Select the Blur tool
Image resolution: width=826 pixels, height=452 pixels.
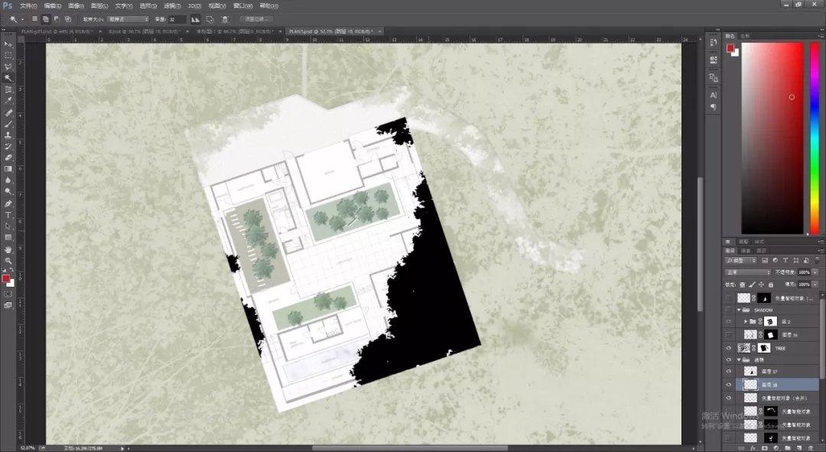(8, 180)
